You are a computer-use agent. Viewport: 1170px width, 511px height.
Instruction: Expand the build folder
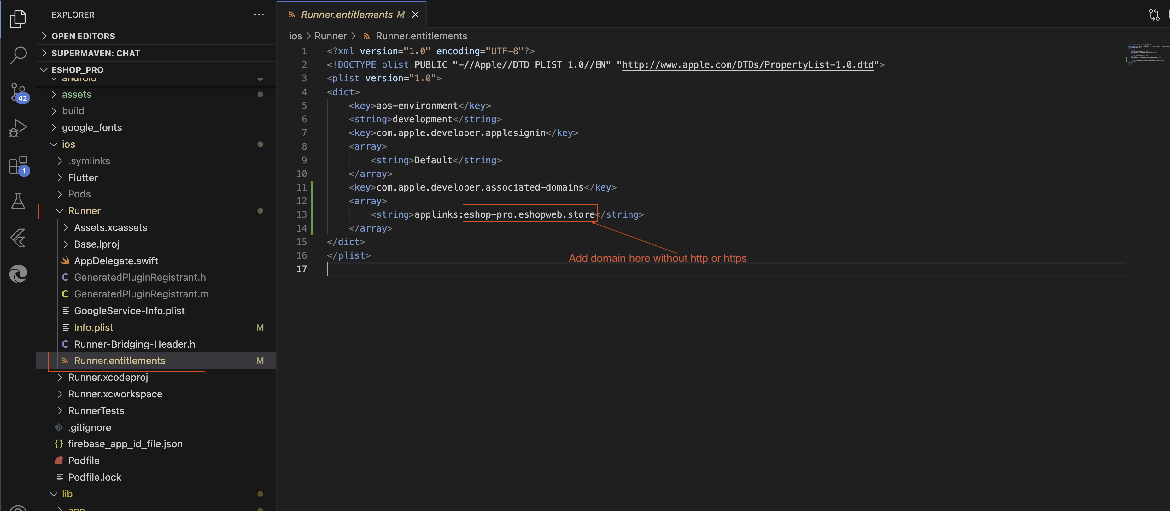point(156,111)
